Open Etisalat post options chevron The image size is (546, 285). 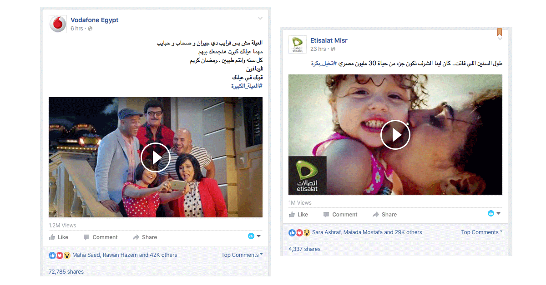point(500,39)
